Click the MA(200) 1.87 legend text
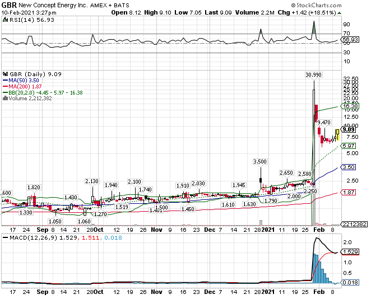Screen dimensions: 385x299 coord(25,87)
